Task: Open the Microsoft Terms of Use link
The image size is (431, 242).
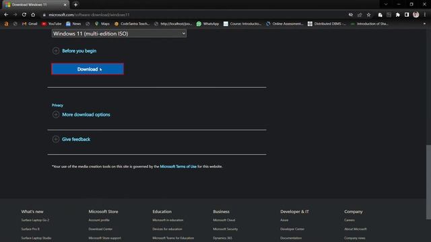Action: tap(178, 166)
